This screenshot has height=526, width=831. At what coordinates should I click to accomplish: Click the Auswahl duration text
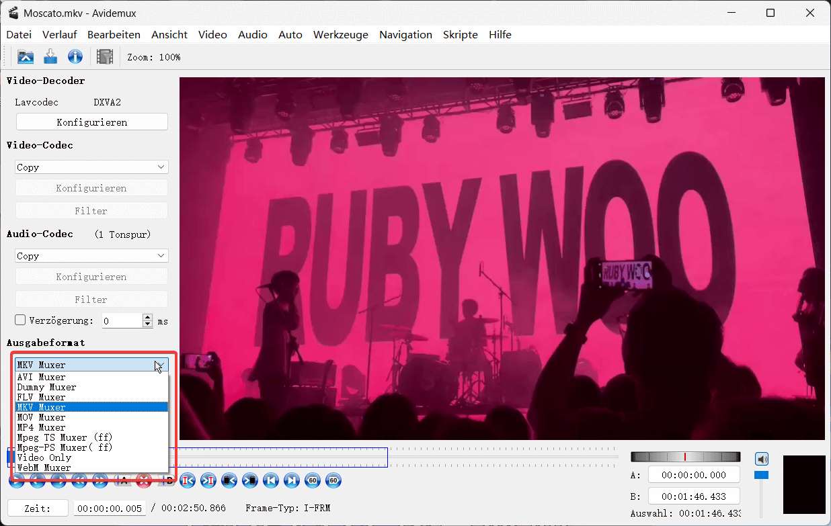685,514
